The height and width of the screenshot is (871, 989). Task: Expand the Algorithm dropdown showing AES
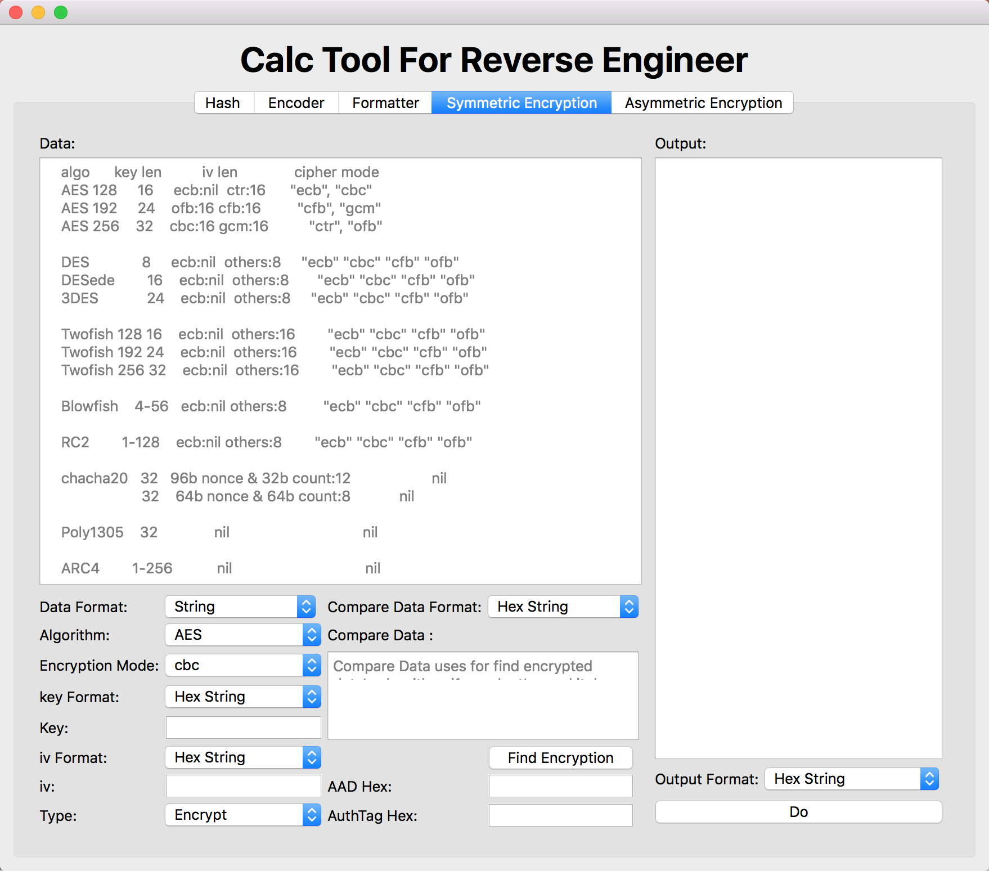pyautogui.click(x=242, y=635)
